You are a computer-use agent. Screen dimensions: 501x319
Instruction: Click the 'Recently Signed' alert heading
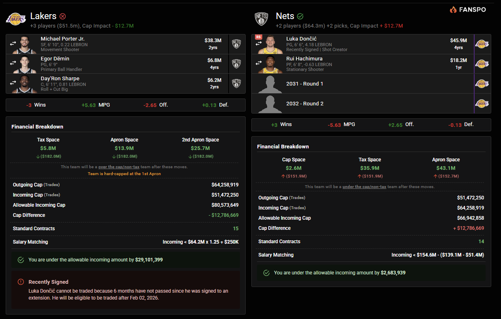click(x=48, y=282)
